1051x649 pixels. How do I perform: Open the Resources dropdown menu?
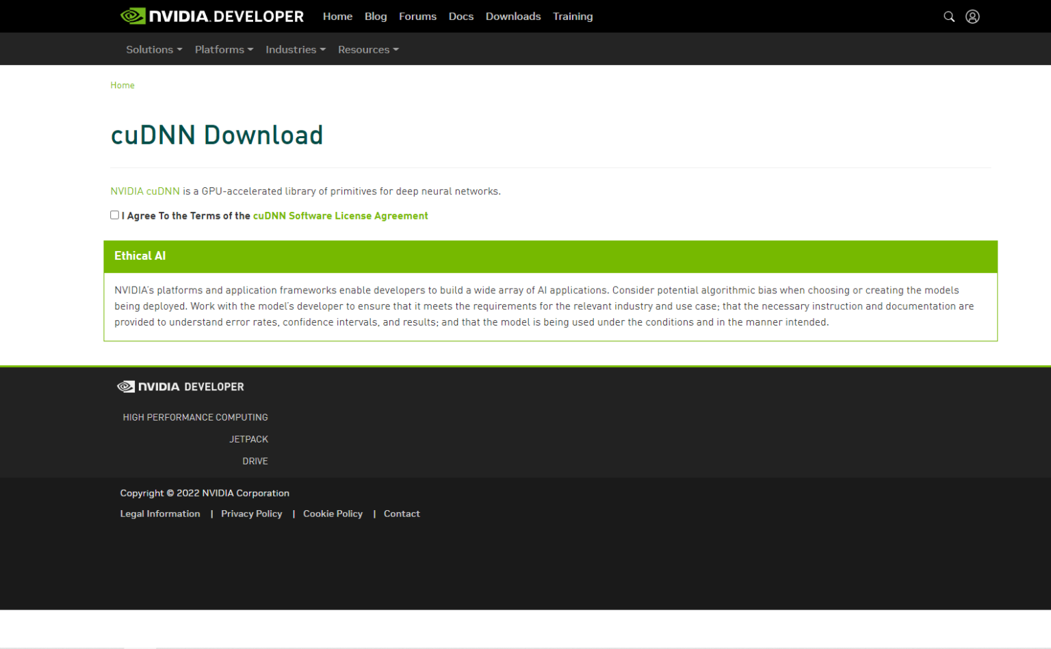click(368, 49)
